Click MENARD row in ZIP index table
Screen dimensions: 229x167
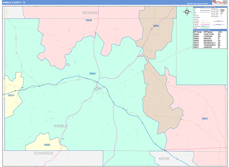click(210, 41)
